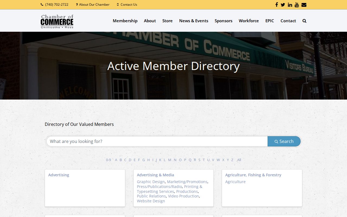Filter directory by 0-9
The width and height of the screenshot is (347, 217).
(108, 160)
